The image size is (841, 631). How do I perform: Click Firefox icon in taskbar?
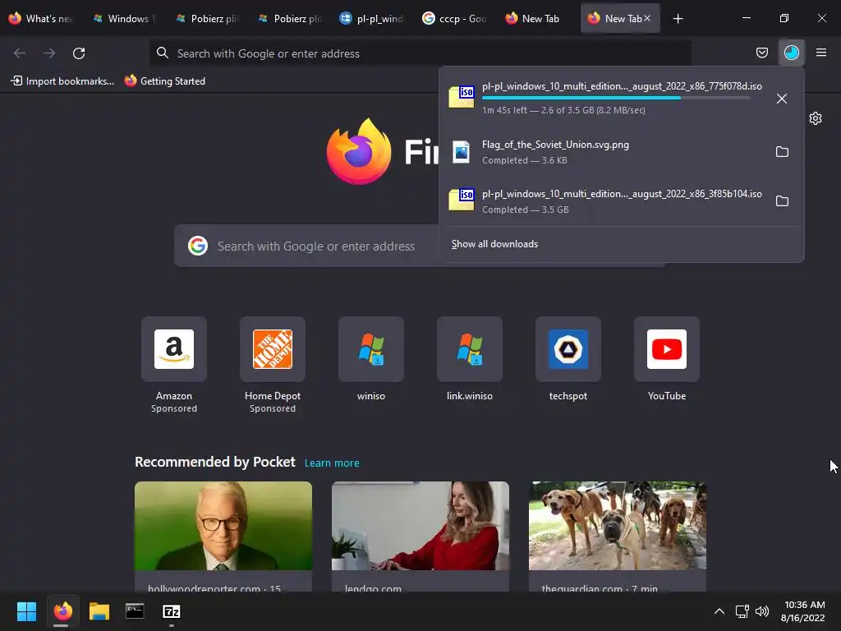click(62, 611)
